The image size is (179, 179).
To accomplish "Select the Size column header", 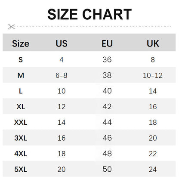I will pos(21,43).
